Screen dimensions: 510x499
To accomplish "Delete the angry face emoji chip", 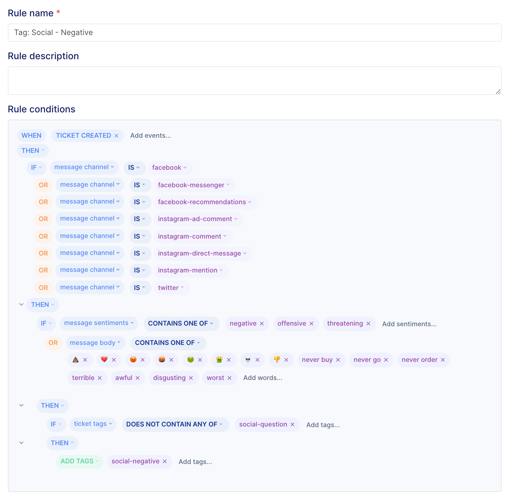I will click(x=143, y=360).
